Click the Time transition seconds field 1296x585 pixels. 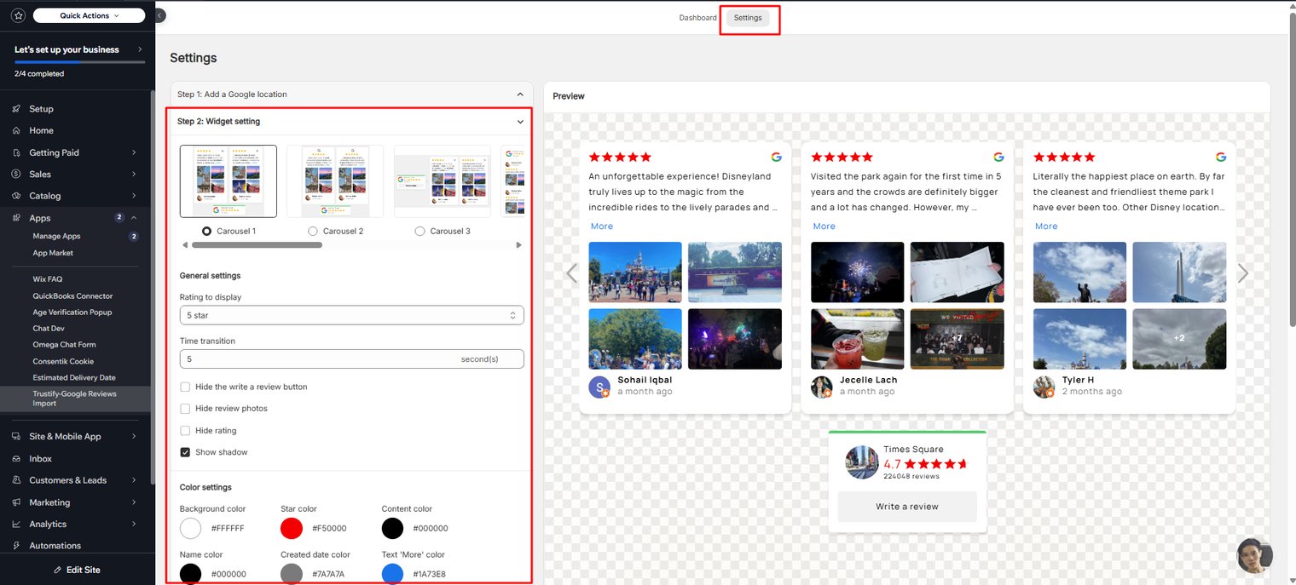point(351,359)
